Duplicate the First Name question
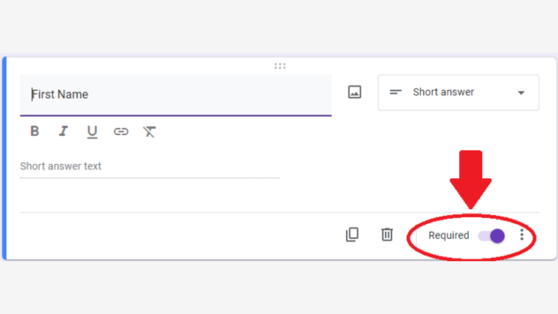Screen dimensions: 558x314 pyautogui.click(x=352, y=234)
